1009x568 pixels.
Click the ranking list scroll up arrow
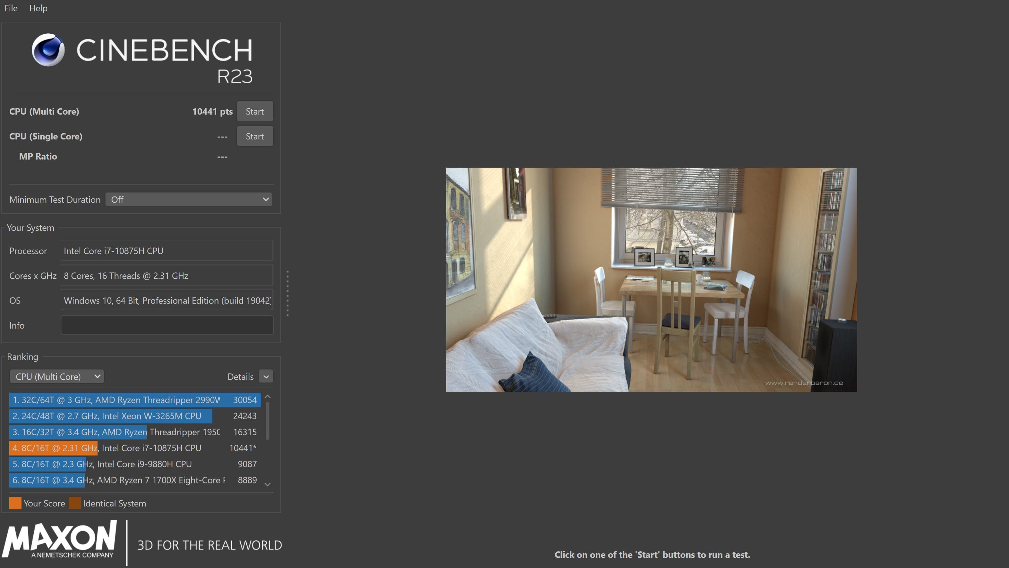(x=268, y=397)
